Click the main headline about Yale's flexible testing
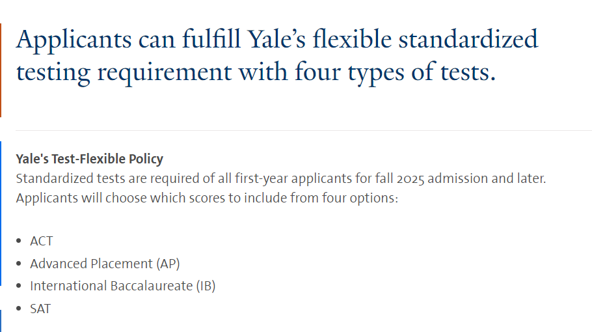Screen dimensions: 592x332 (x=276, y=55)
